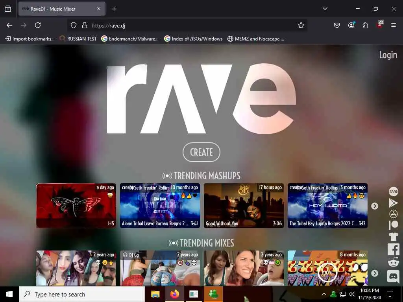This screenshot has width=403, height=302.
Task: Open Facebook sidebar icon
Action: point(394,249)
